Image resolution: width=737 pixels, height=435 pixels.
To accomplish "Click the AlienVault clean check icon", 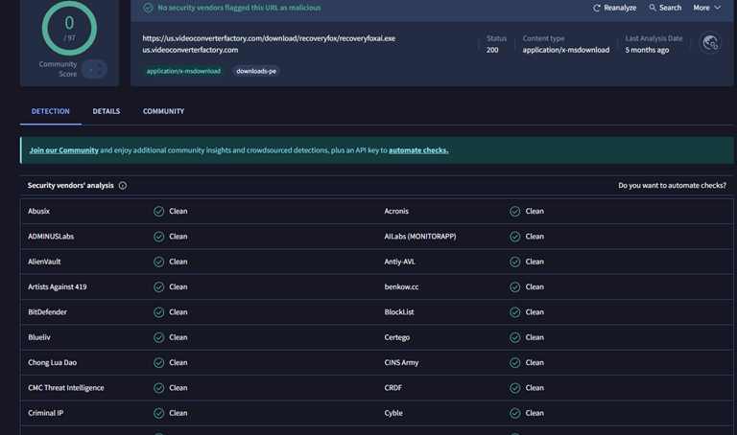I will pos(159,262).
